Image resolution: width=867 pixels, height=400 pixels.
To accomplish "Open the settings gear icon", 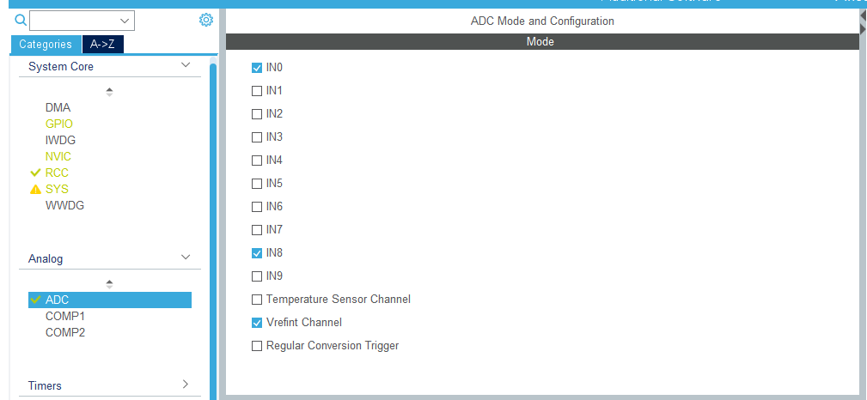I will point(205,19).
